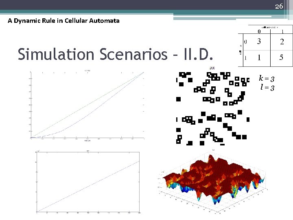Click the rule table cell with value 3
The image size is (293, 220).
[x=259, y=41]
